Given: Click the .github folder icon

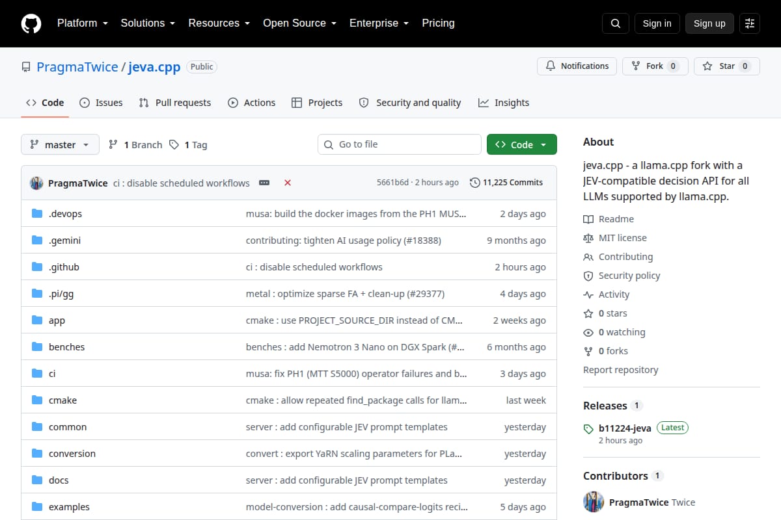Looking at the screenshot, I should tap(37, 267).
